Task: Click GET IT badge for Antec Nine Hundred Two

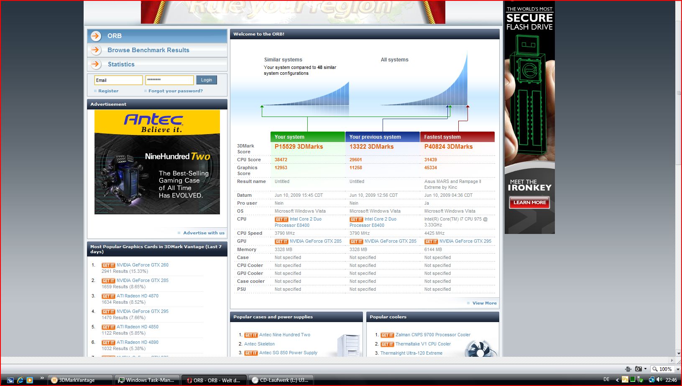Action: (x=251, y=335)
